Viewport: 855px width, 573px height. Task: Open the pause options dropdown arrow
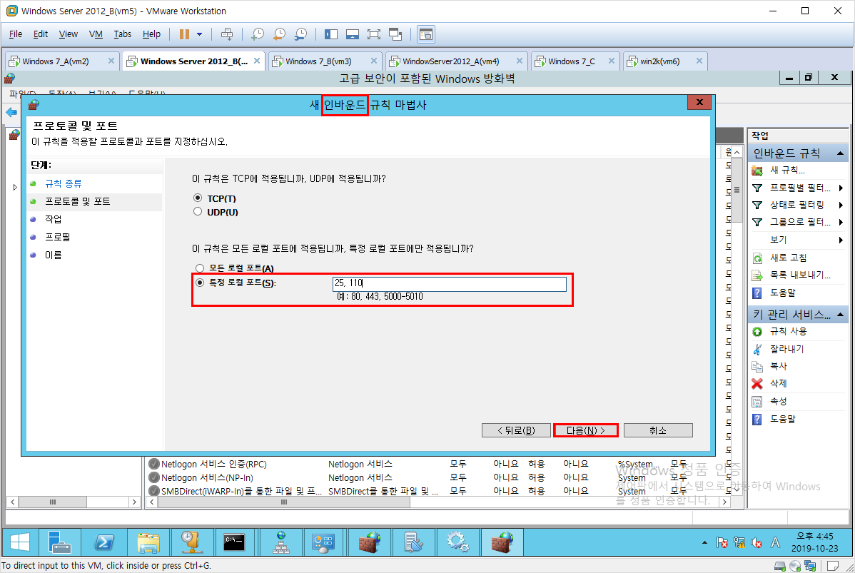pyautogui.click(x=200, y=34)
